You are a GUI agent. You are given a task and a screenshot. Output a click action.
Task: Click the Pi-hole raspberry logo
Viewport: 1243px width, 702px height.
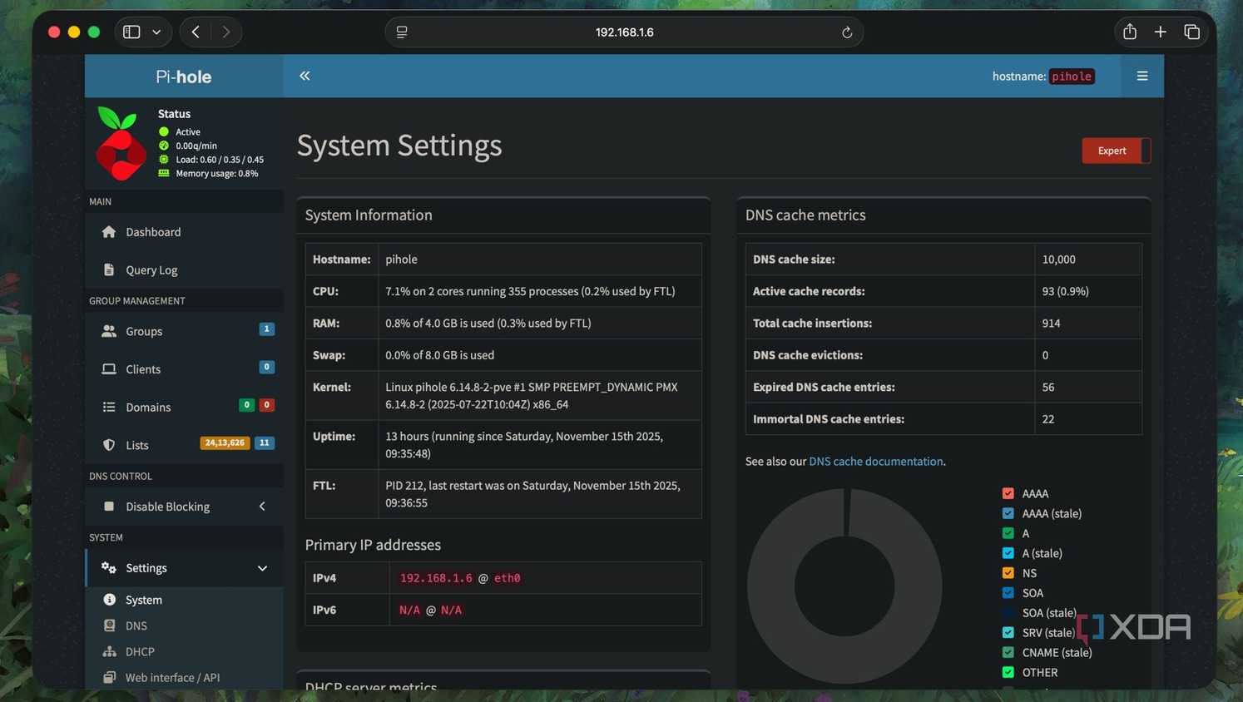(121, 143)
